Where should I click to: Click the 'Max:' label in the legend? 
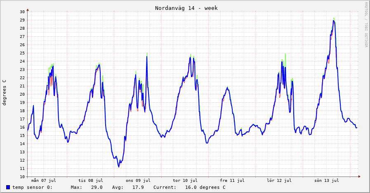[x=76, y=187]
